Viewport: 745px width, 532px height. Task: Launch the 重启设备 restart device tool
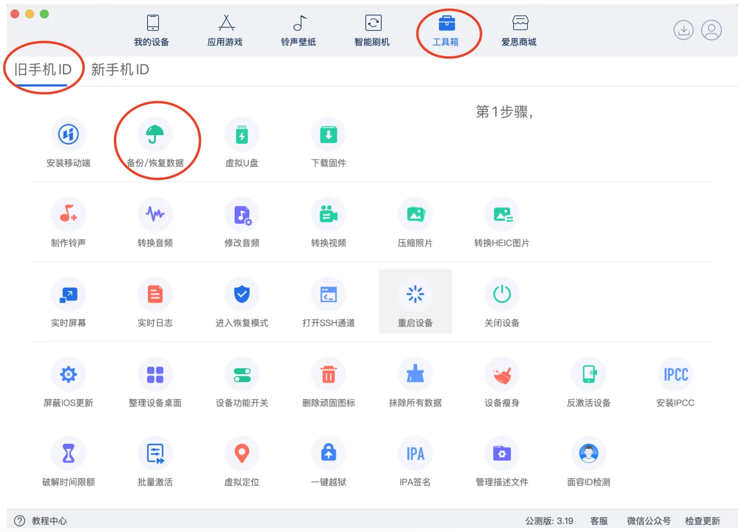click(415, 302)
